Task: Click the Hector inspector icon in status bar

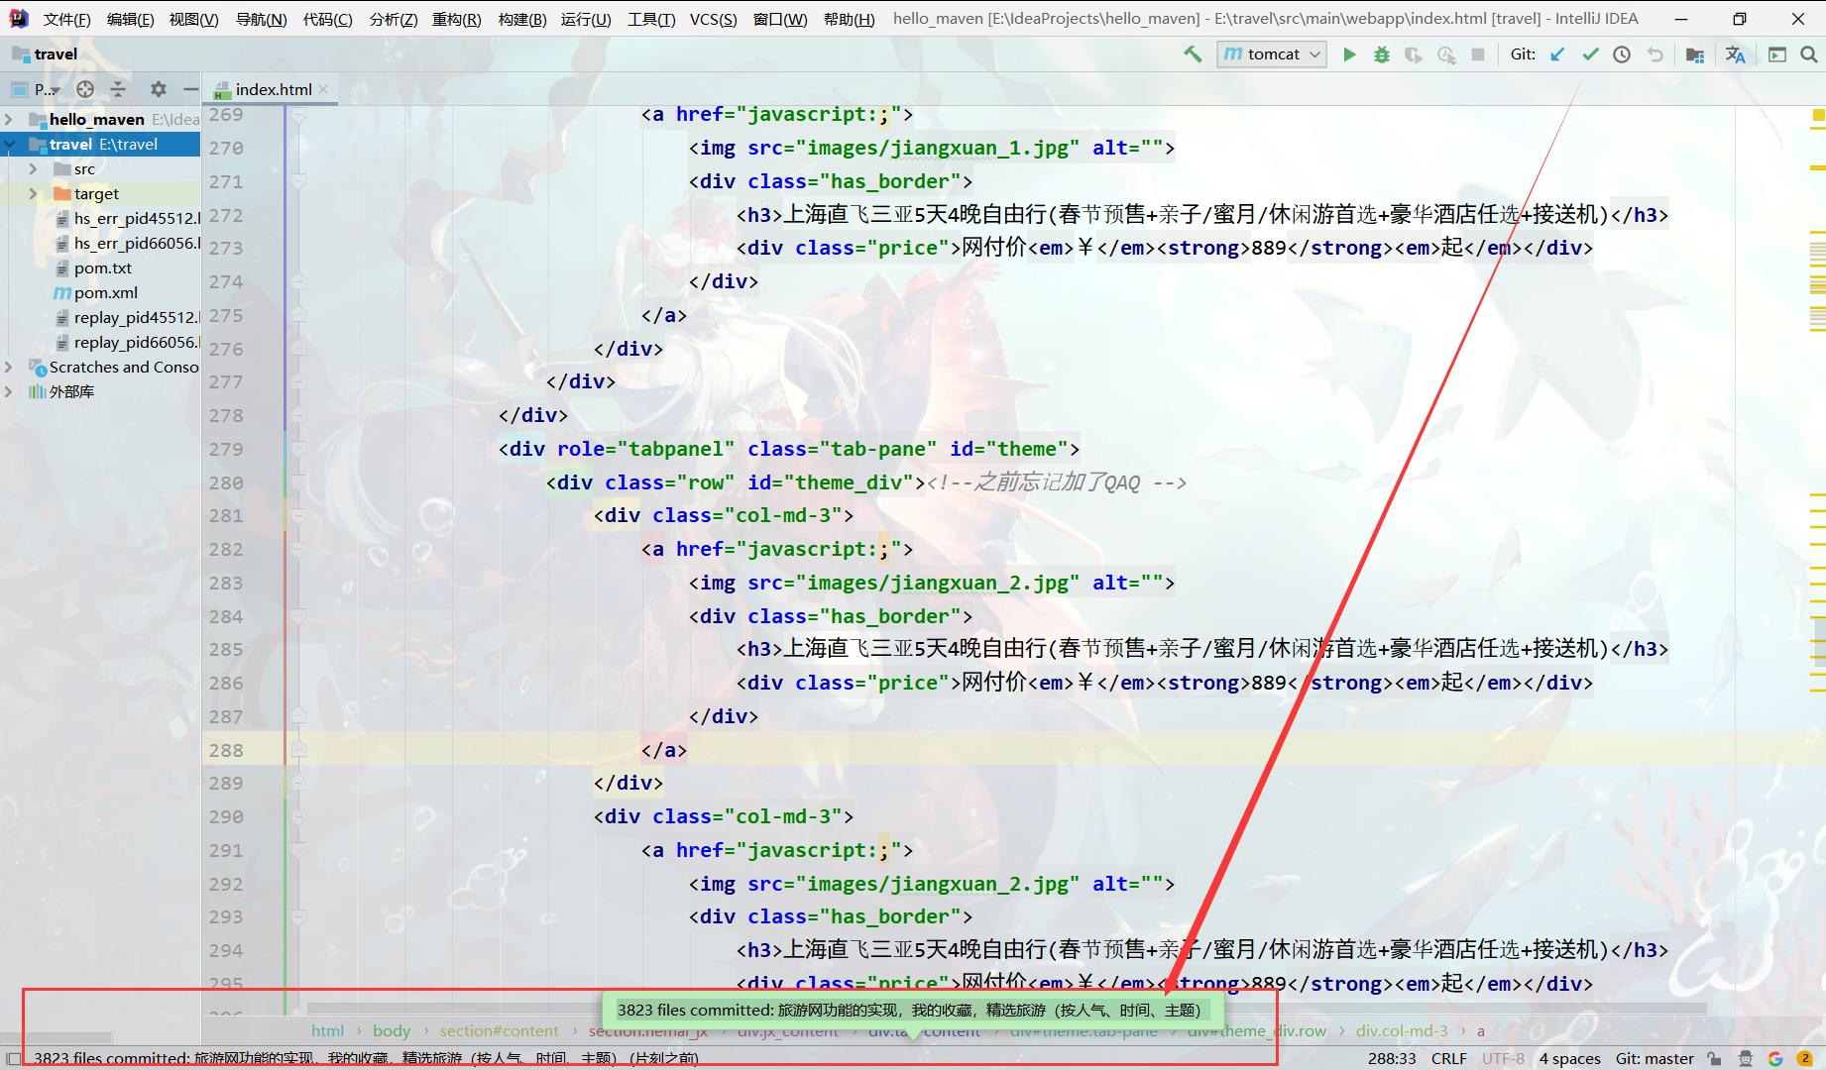Action: click(1746, 1058)
